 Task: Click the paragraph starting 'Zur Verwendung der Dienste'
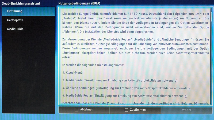tap(136, 48)
